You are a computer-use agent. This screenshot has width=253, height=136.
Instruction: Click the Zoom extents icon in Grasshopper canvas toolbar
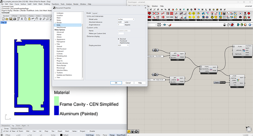159,25
